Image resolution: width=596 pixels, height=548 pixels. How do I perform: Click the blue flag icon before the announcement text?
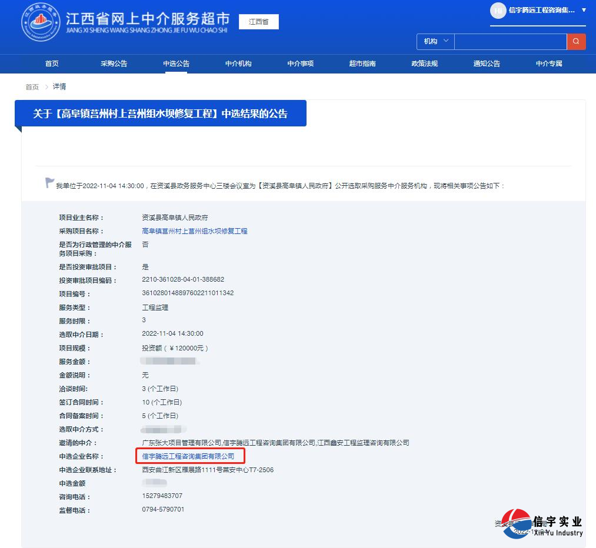click(x=49, y=182)
